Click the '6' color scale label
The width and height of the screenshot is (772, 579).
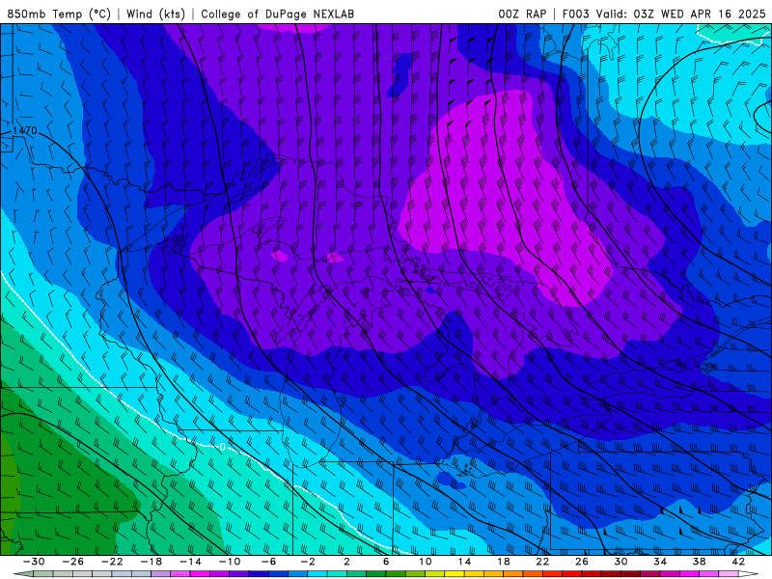point(386,562)
